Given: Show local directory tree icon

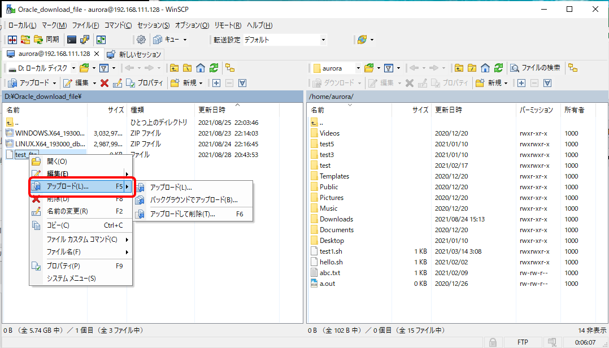Looking at the screenshot, I should pos(230,68).
